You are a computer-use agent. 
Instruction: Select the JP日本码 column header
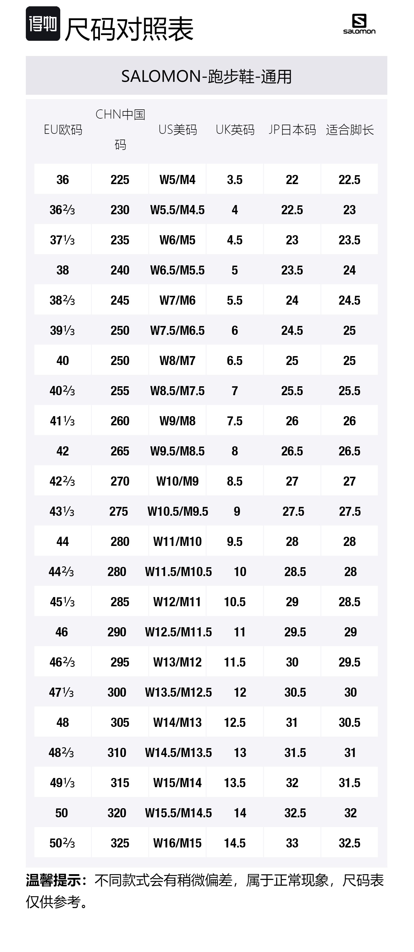[x=292, y=130]
